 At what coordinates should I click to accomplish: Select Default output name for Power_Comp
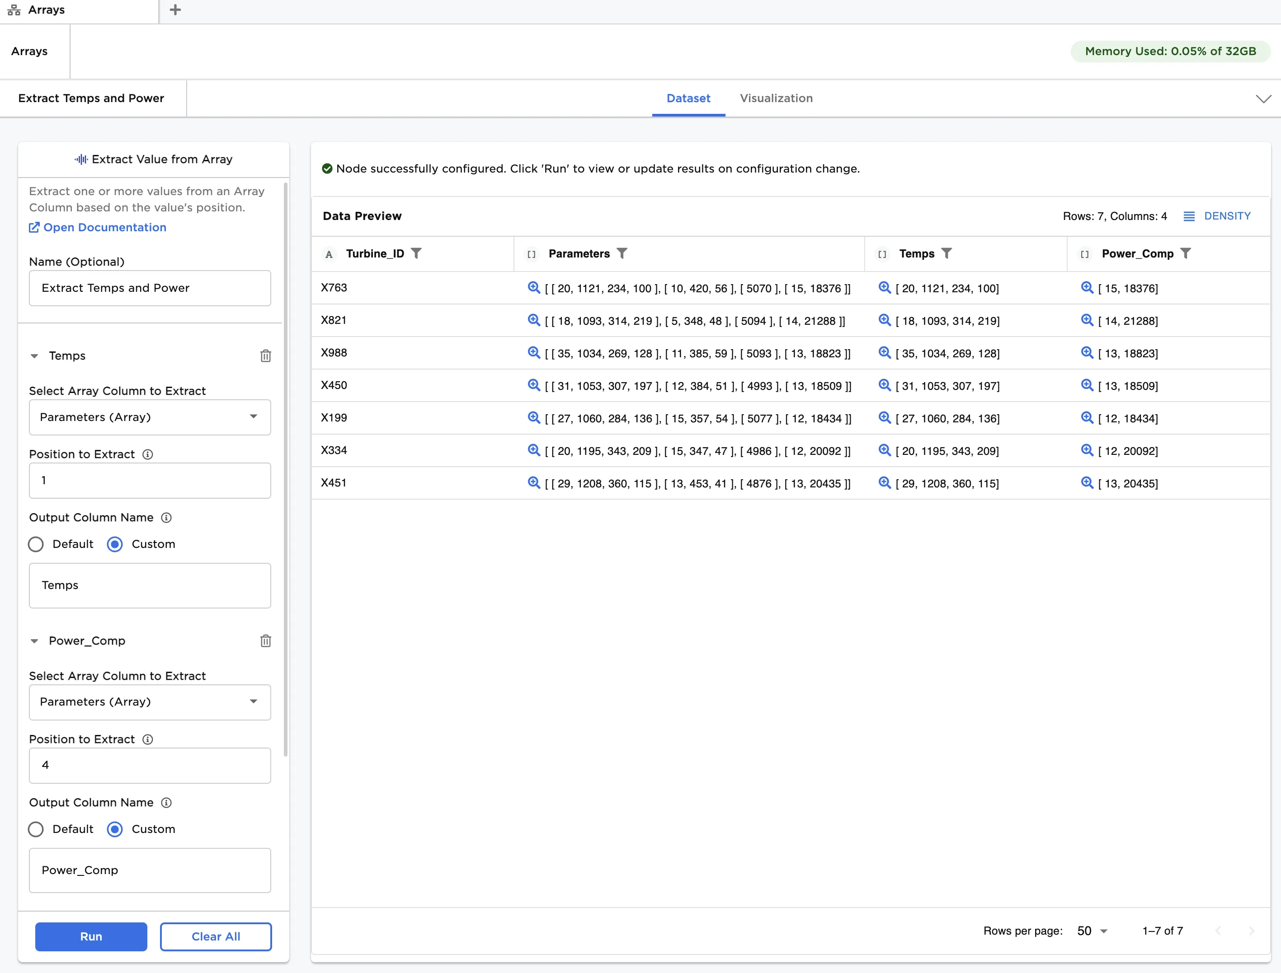coord(36,829)
